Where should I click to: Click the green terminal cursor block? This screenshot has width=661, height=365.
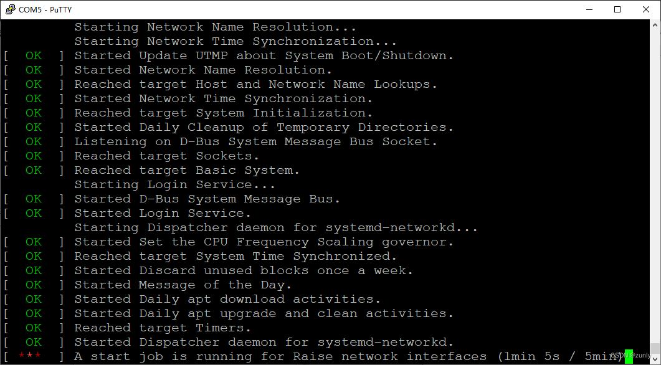(x=629, y=356)
